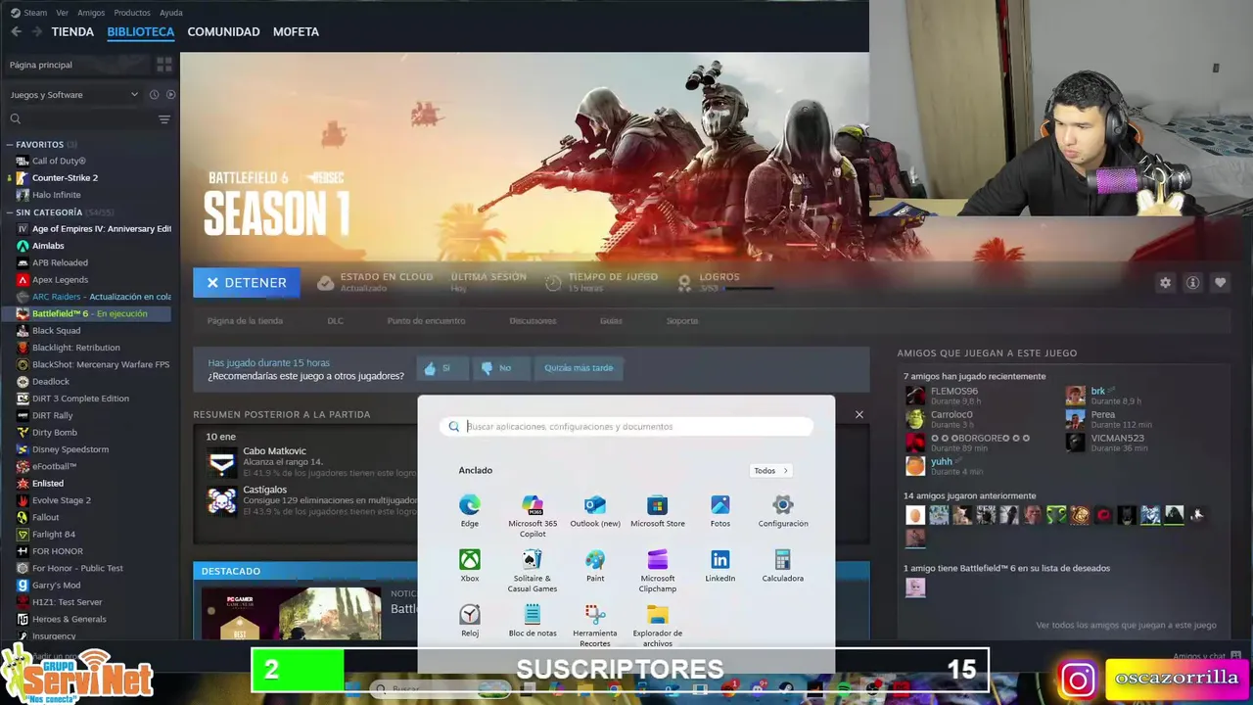Open the Ver menu
Screen dimensions: 1253x705
[63, 13]
